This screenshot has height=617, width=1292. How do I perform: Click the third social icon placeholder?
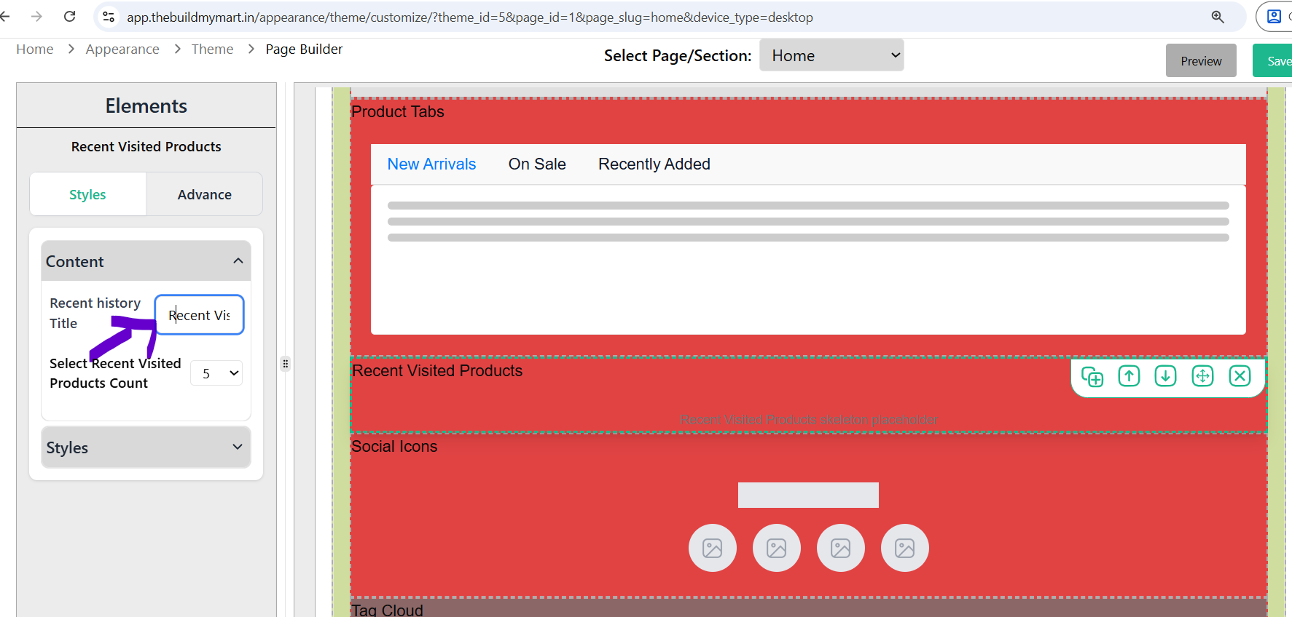tap(841, 548)
